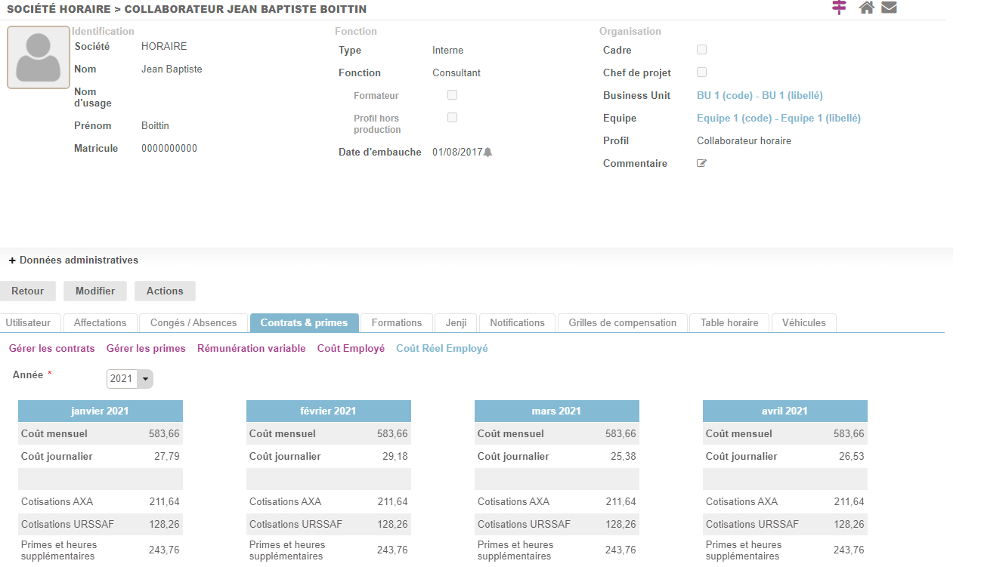Follow the Business Unit BU 1 link

pos(760,96)
